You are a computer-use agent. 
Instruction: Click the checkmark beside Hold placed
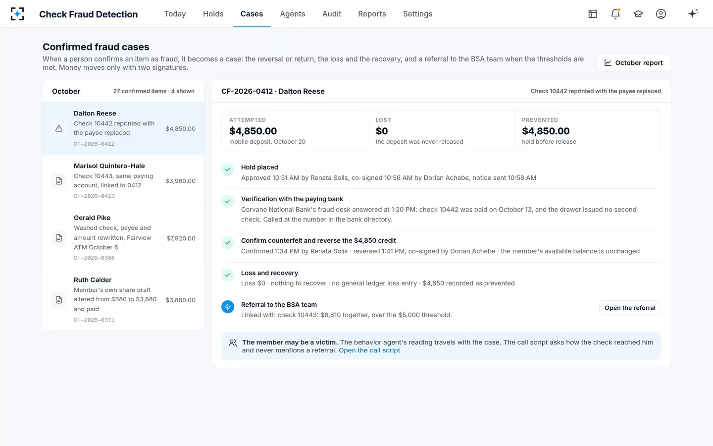(228, 169)
